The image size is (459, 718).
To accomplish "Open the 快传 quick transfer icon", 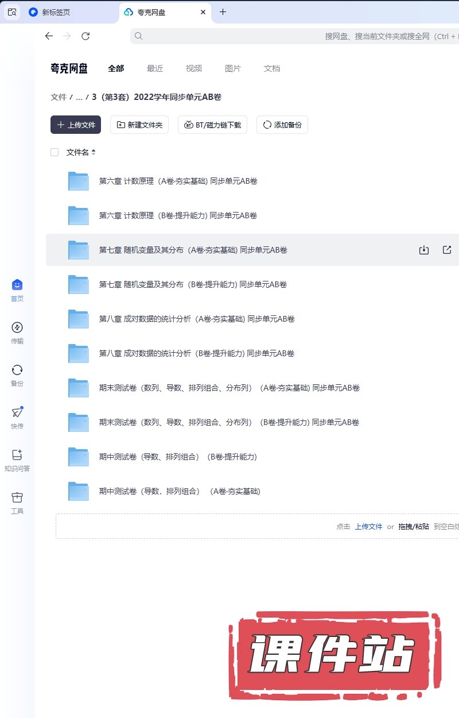I will 17,413.
